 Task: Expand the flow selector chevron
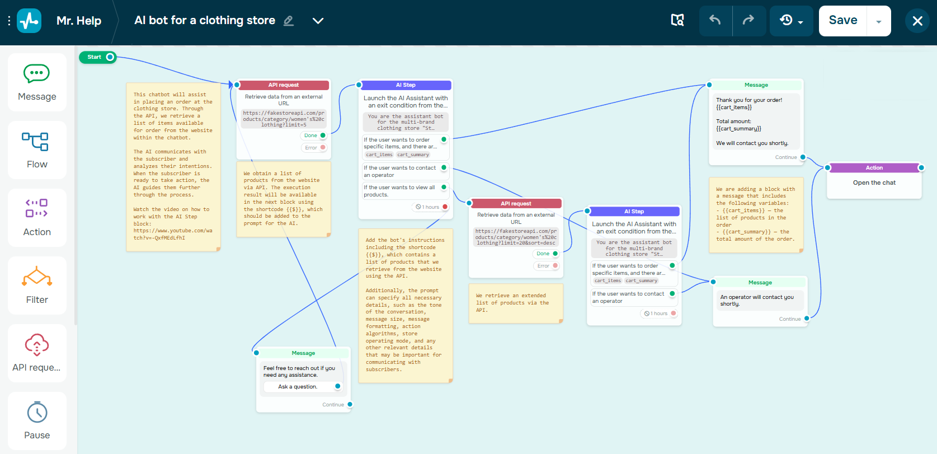coord(318,21)
